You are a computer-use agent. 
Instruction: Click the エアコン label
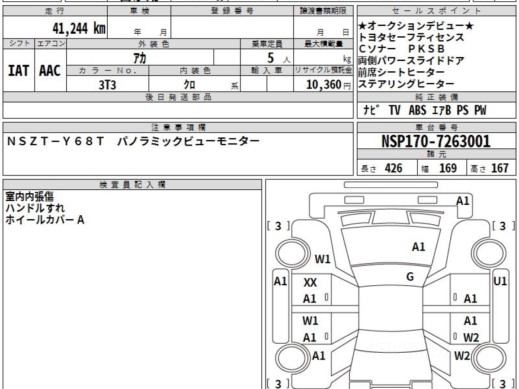[51, 44]
